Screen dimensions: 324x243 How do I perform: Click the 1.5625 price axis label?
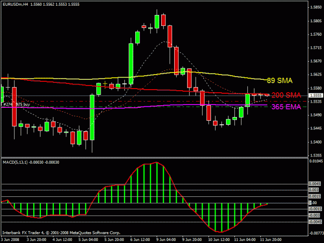click(x=316, y=74)
